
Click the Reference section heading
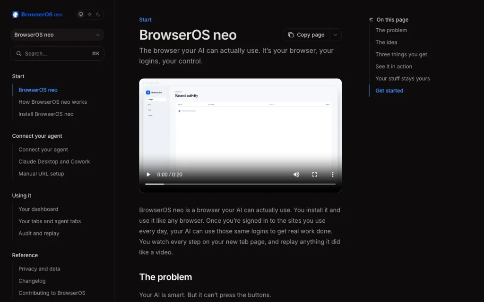click(25, 255)
